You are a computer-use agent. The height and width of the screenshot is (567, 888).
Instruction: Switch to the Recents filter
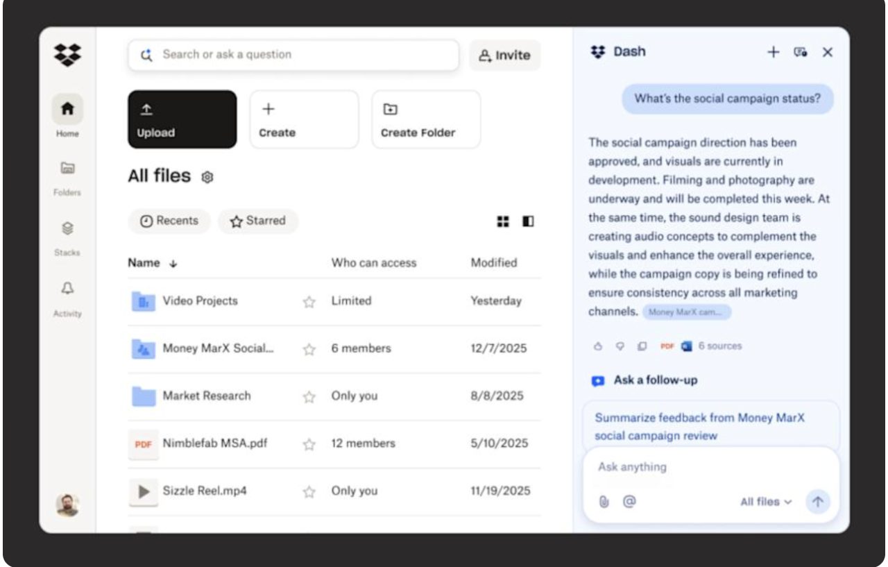[x=169, y=221]
